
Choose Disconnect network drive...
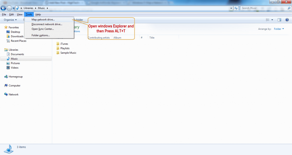tap(49, 24)
